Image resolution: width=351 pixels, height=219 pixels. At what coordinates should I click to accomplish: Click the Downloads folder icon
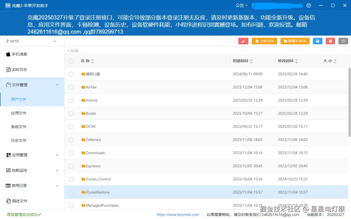83,153
